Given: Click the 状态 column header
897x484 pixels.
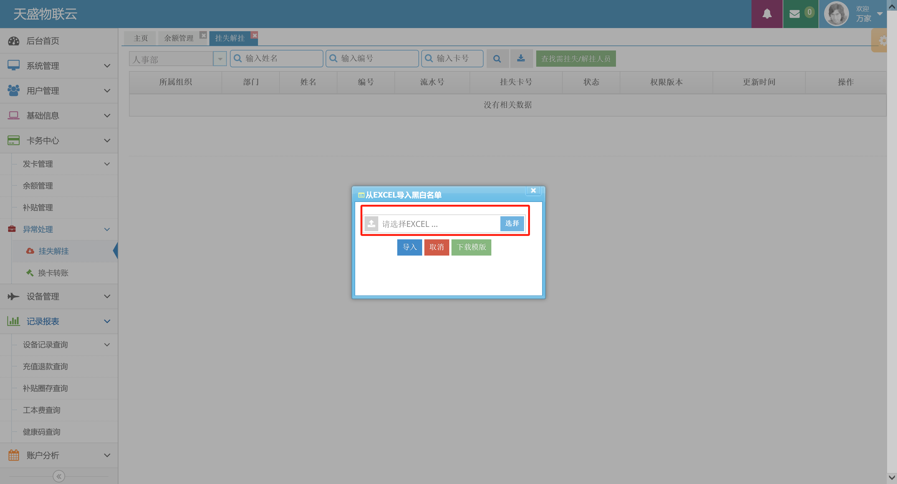Looking at the screenshot, I should click(x=591, y=82).
